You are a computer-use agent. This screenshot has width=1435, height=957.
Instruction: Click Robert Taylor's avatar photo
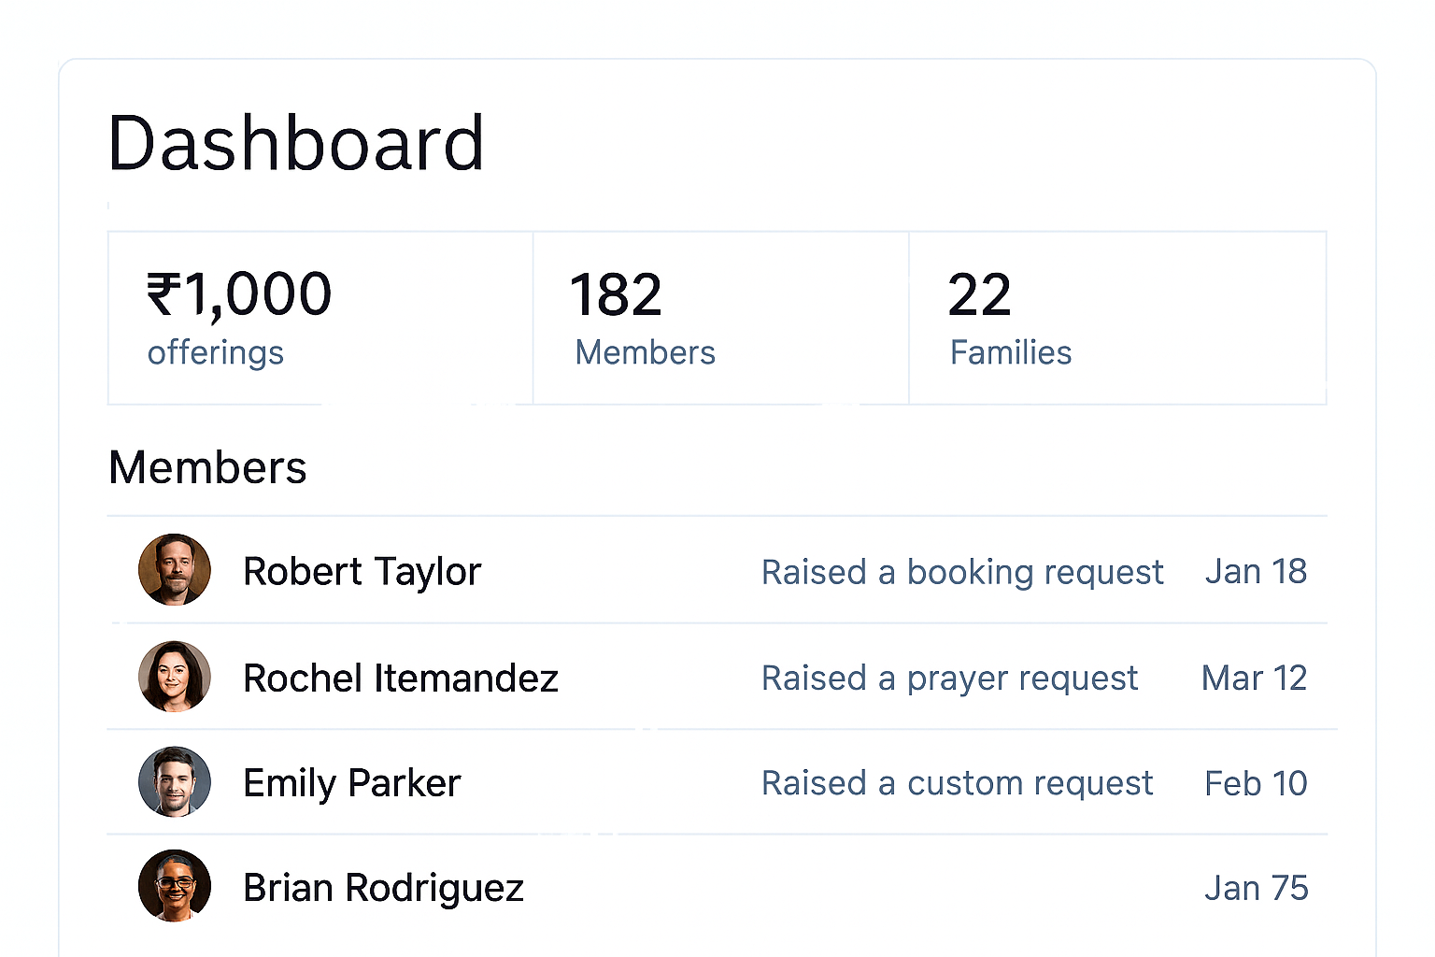point(175,570)
